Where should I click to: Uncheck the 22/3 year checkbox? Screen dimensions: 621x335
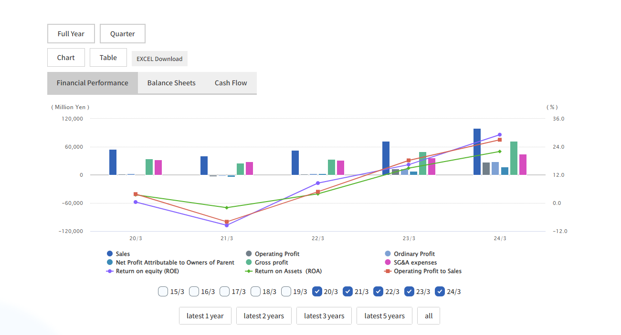pos(378,291)
